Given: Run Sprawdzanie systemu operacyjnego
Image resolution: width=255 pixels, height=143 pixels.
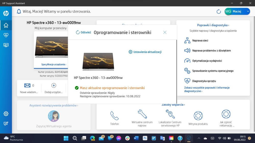Looking at the screenshot, I should click(x=209, y=71).
